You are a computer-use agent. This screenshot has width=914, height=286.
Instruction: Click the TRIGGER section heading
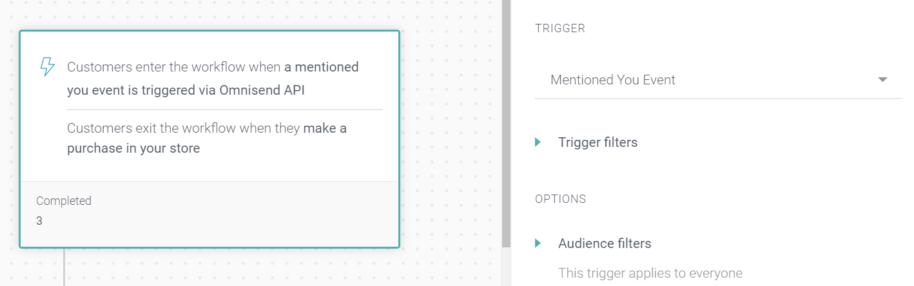(x=560, y=29)
